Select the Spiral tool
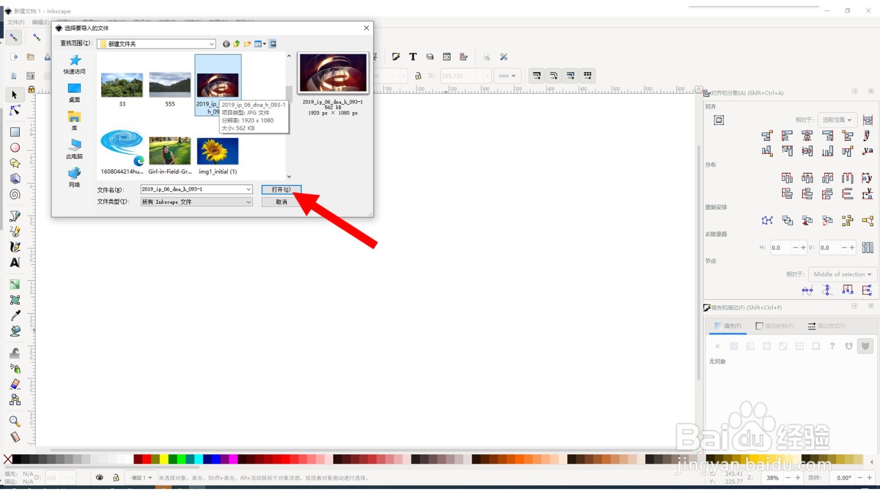The height and width of the screenshot is (495, 880). click(x=15, y=194)
